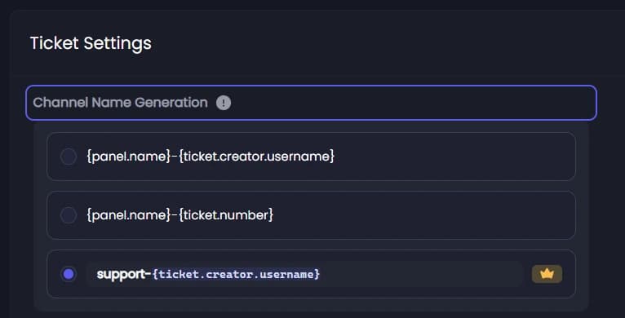
Task: Click the Channel Name Generation label
Action: coord(121,103)
